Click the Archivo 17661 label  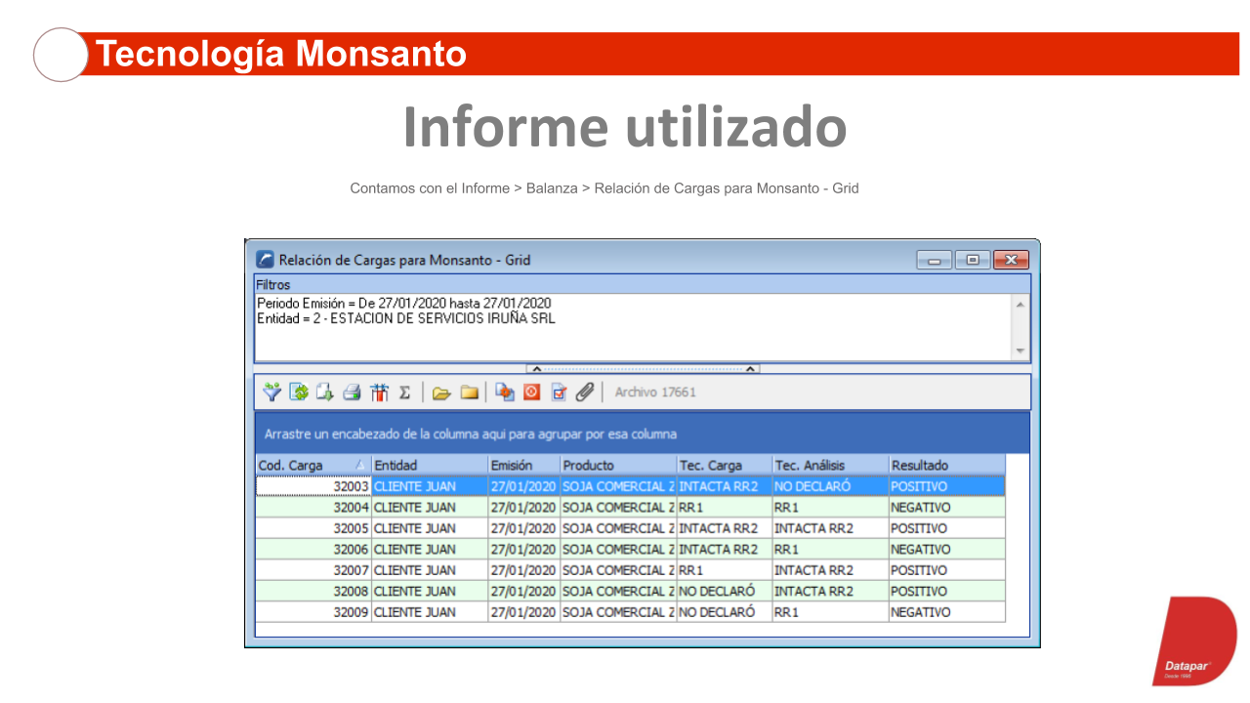pyautogui.click(x=655, y=393)
